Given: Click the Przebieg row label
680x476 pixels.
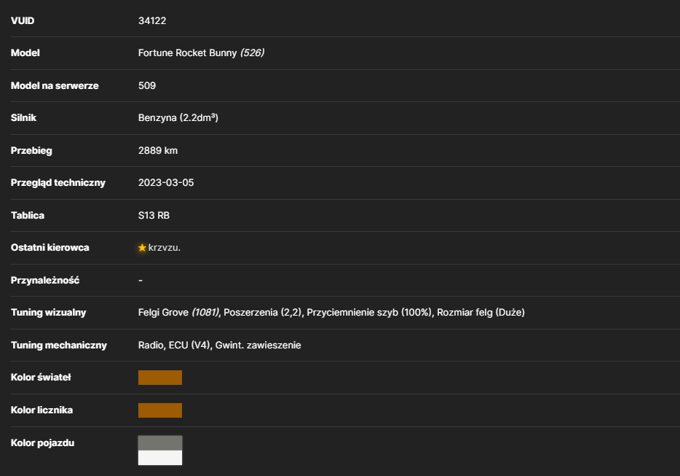Looking at the screenshot, I should click(31, 151).
